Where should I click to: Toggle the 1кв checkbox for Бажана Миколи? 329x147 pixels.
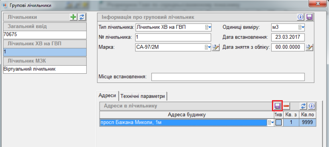pyautogui.click(x=278, y=123)
